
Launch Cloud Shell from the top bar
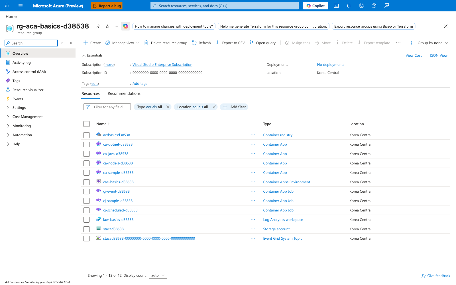(x=336, y=6)
